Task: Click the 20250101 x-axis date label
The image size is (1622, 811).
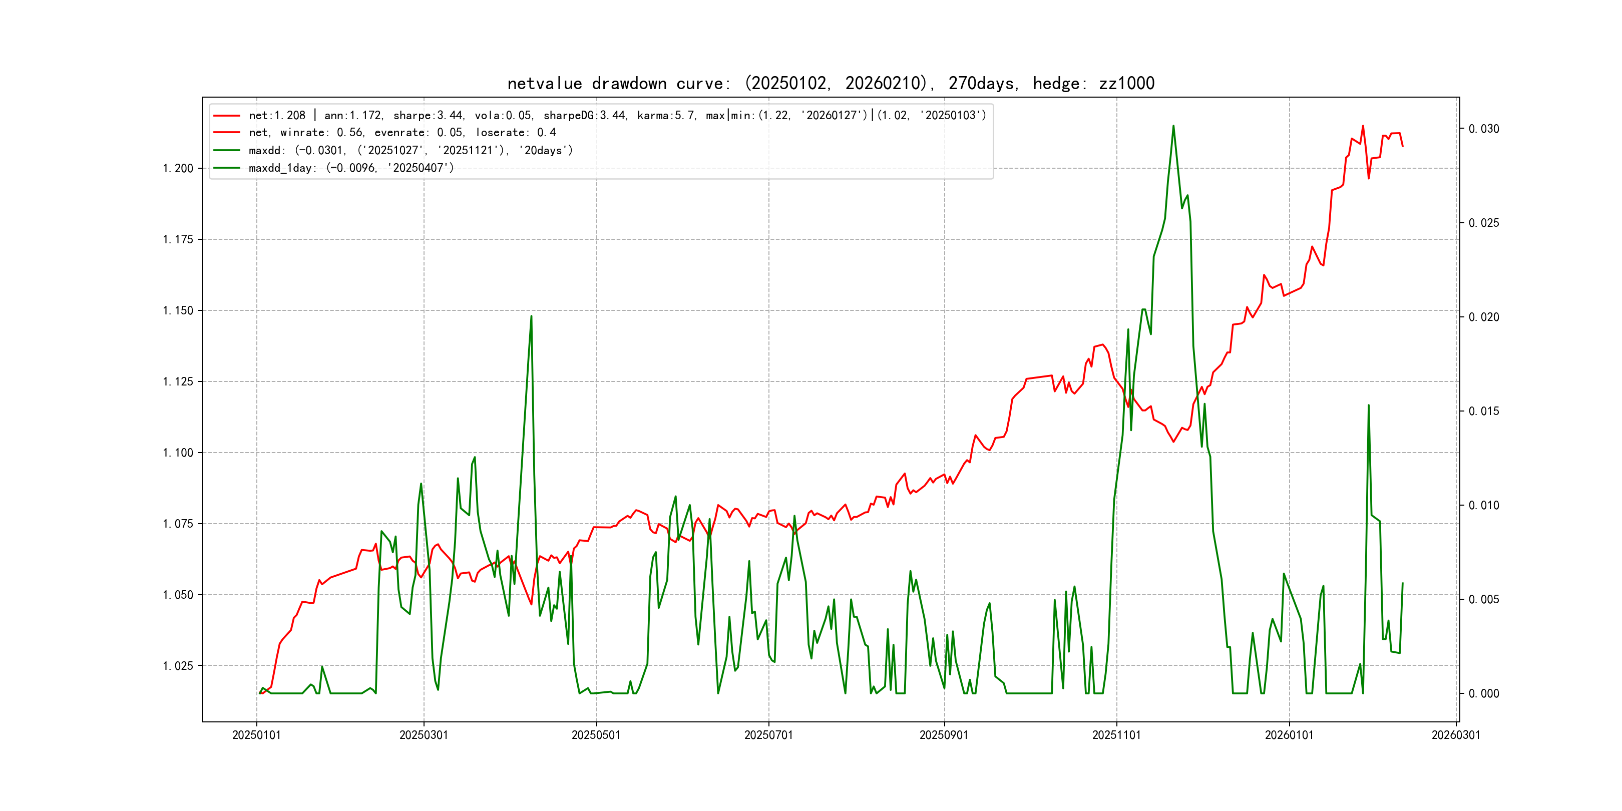Action: coord(256,735)
